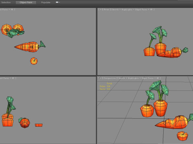Select the short carrot stump in Front viewport

click(x=149, y=52)
